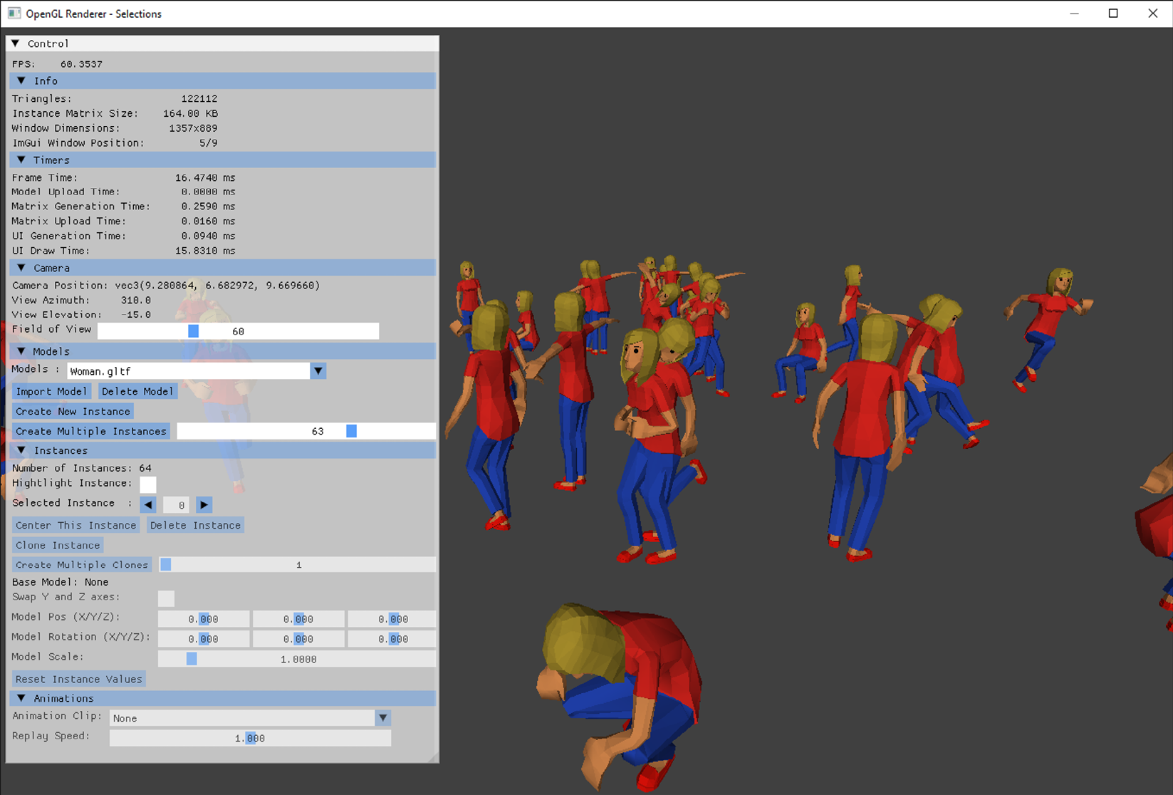Collapse the Control window triangle
This screenshot has height=795, width=1173.
coord(16,43)
